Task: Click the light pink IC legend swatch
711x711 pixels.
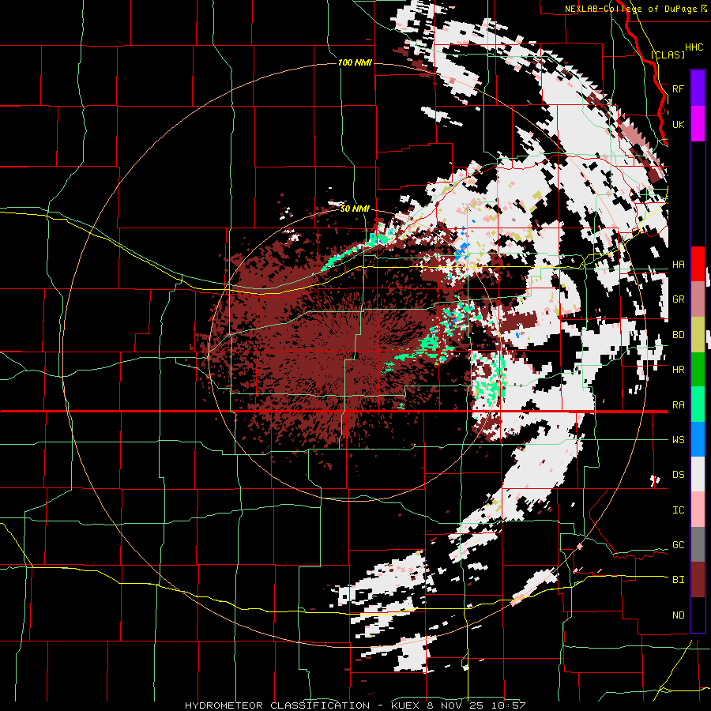Action: tap(698, 510)
